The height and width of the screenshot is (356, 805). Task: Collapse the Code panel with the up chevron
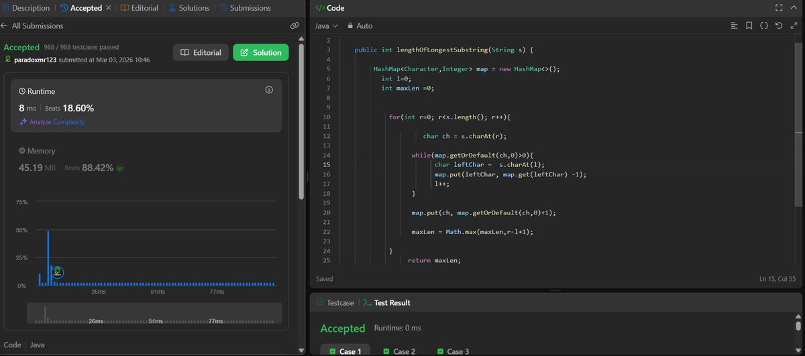(x=794, y=8)
